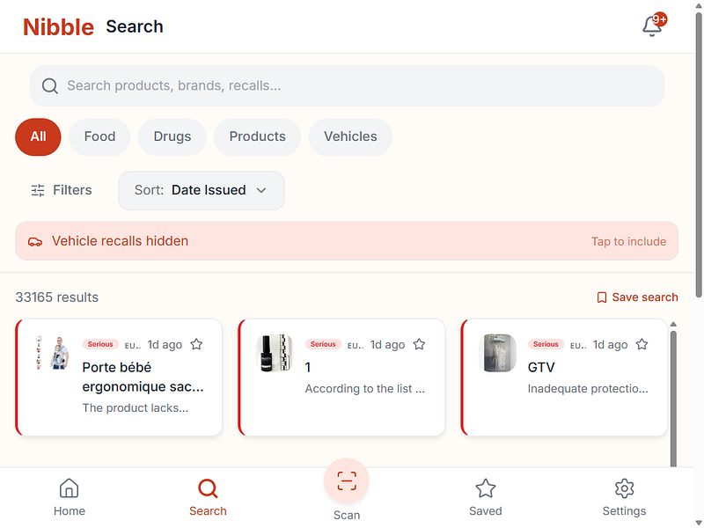
Task: Click the bookmark icon beside Save search
Action: pos(602,297)
